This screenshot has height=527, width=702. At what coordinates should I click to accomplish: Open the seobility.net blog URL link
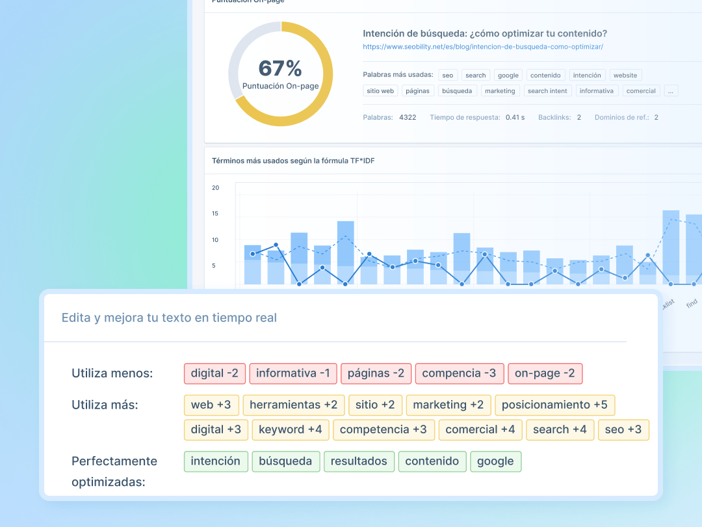483,47
